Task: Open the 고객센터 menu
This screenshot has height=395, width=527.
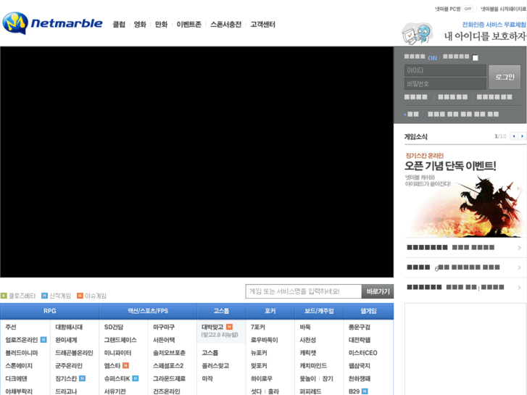Action: [263, 24]
